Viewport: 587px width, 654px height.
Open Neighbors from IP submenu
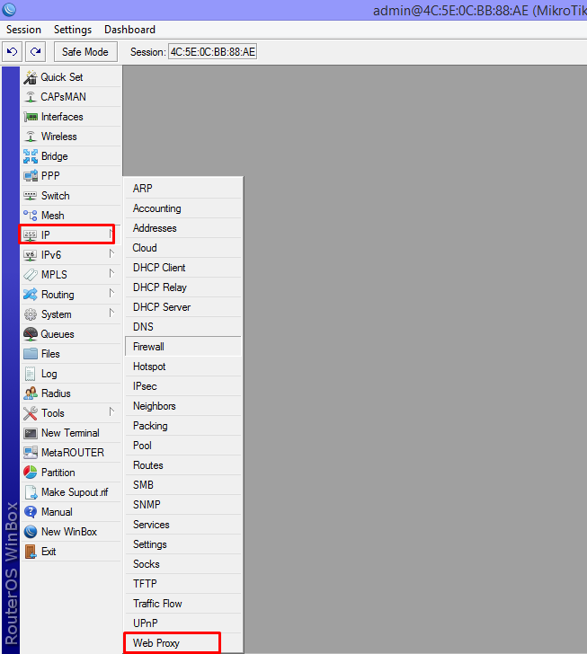183,406
